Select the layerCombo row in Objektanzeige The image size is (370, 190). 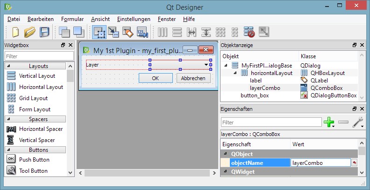(x=289, y=88)
